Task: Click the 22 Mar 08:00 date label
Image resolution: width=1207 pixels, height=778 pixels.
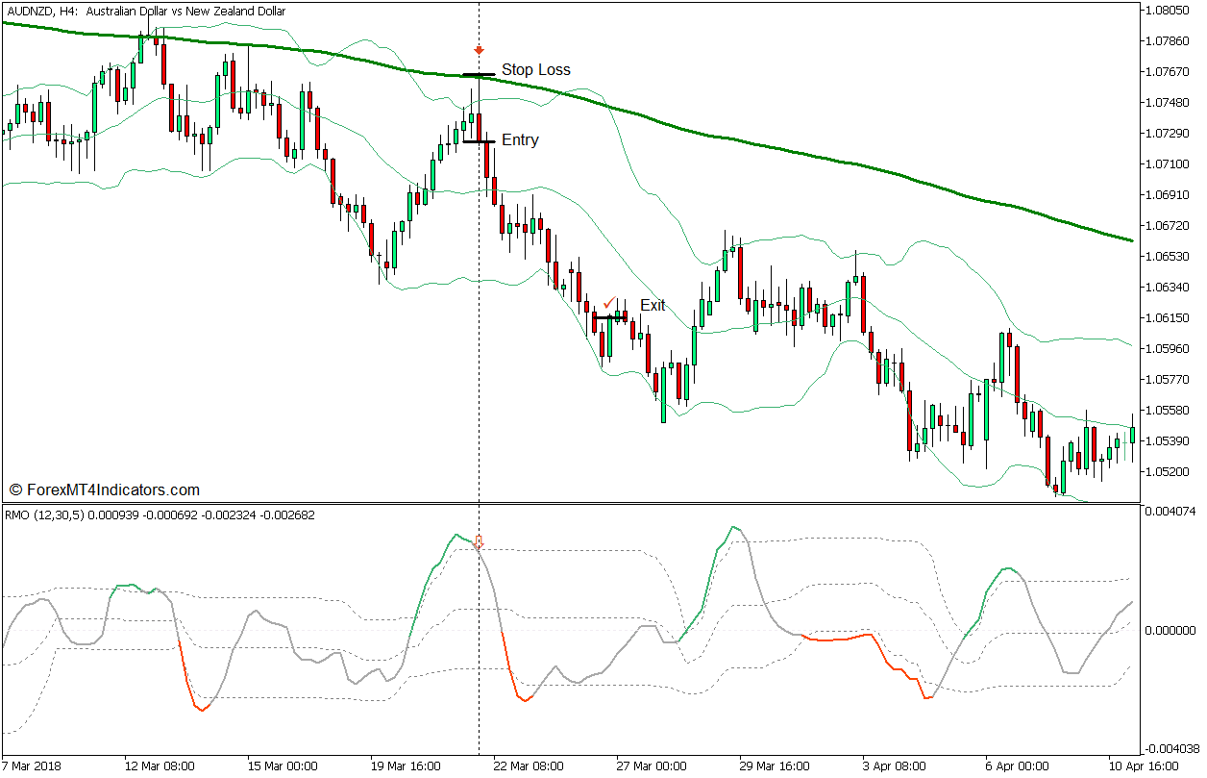Action: 528,766
